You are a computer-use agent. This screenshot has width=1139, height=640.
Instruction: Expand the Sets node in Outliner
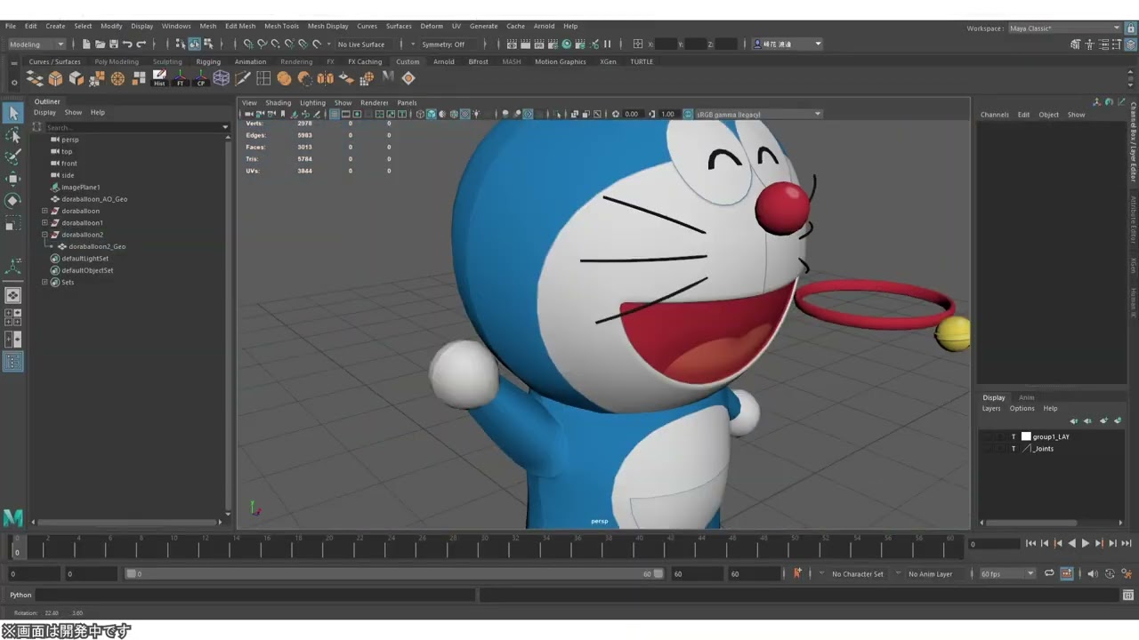[44, 282]
